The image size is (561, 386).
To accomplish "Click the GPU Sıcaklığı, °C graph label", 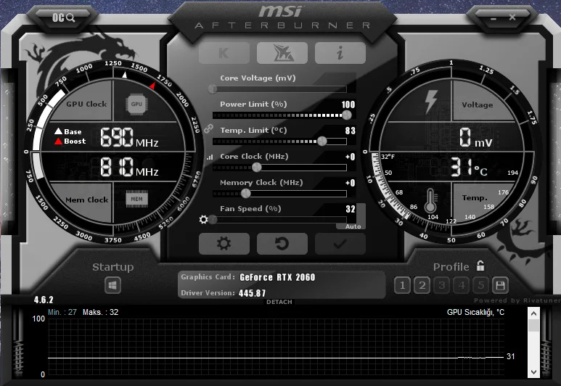I will click(x=475, y=312).
